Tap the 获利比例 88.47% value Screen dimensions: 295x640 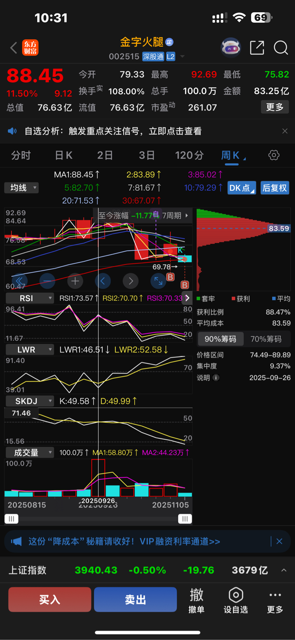pyautogui.click(x=278, y=312)
